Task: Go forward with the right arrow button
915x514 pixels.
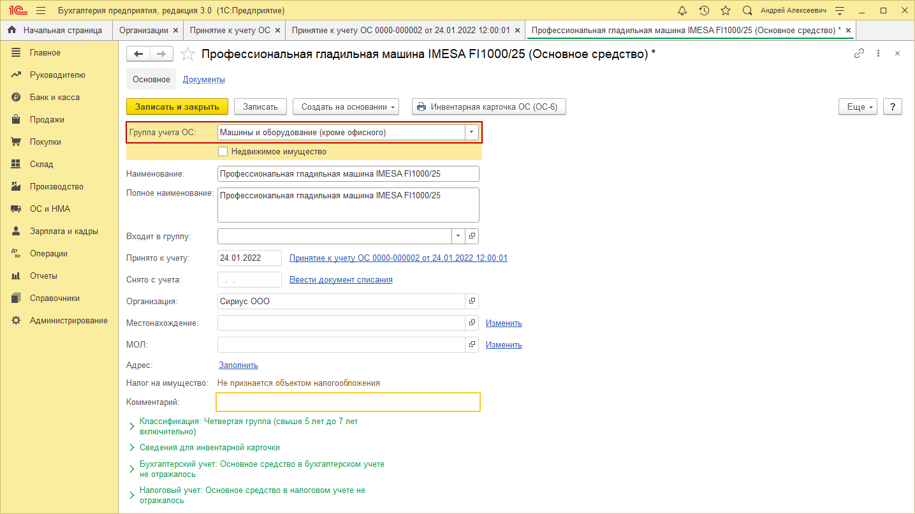Action: 161,54
